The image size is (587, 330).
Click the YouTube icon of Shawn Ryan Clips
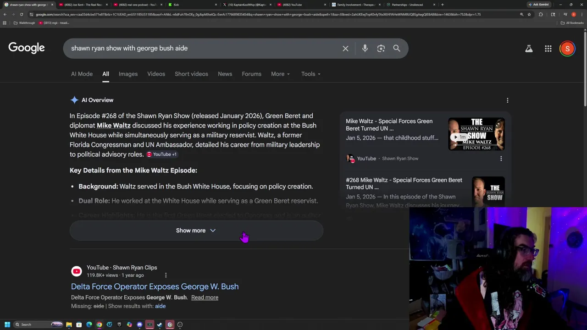(76, 271)
